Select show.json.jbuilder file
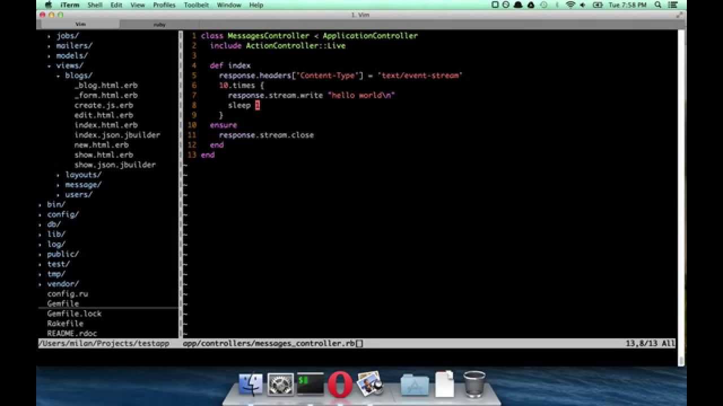 [115, 165]
